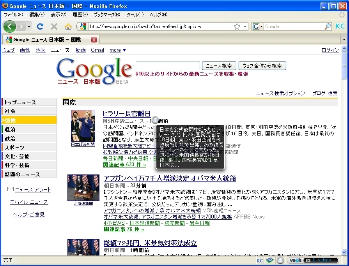349x266 pixels.
Task: Open the 画像 link
Action: (25, 50)
